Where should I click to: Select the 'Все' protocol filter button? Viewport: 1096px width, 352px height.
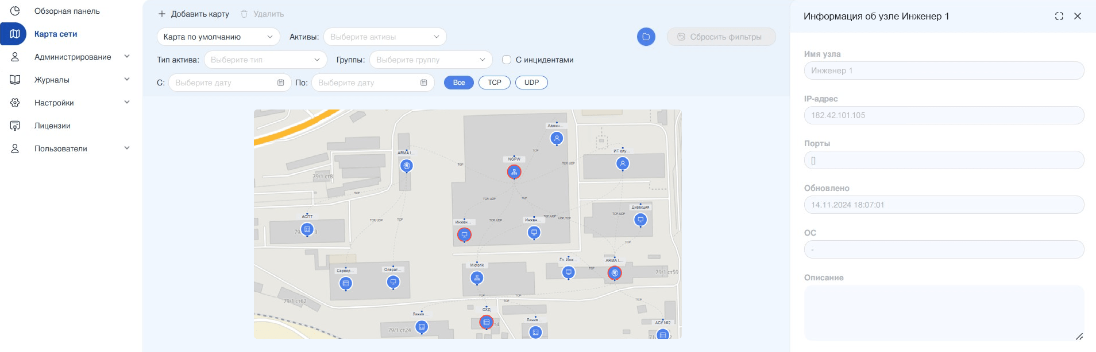click(x=459, y=83)
